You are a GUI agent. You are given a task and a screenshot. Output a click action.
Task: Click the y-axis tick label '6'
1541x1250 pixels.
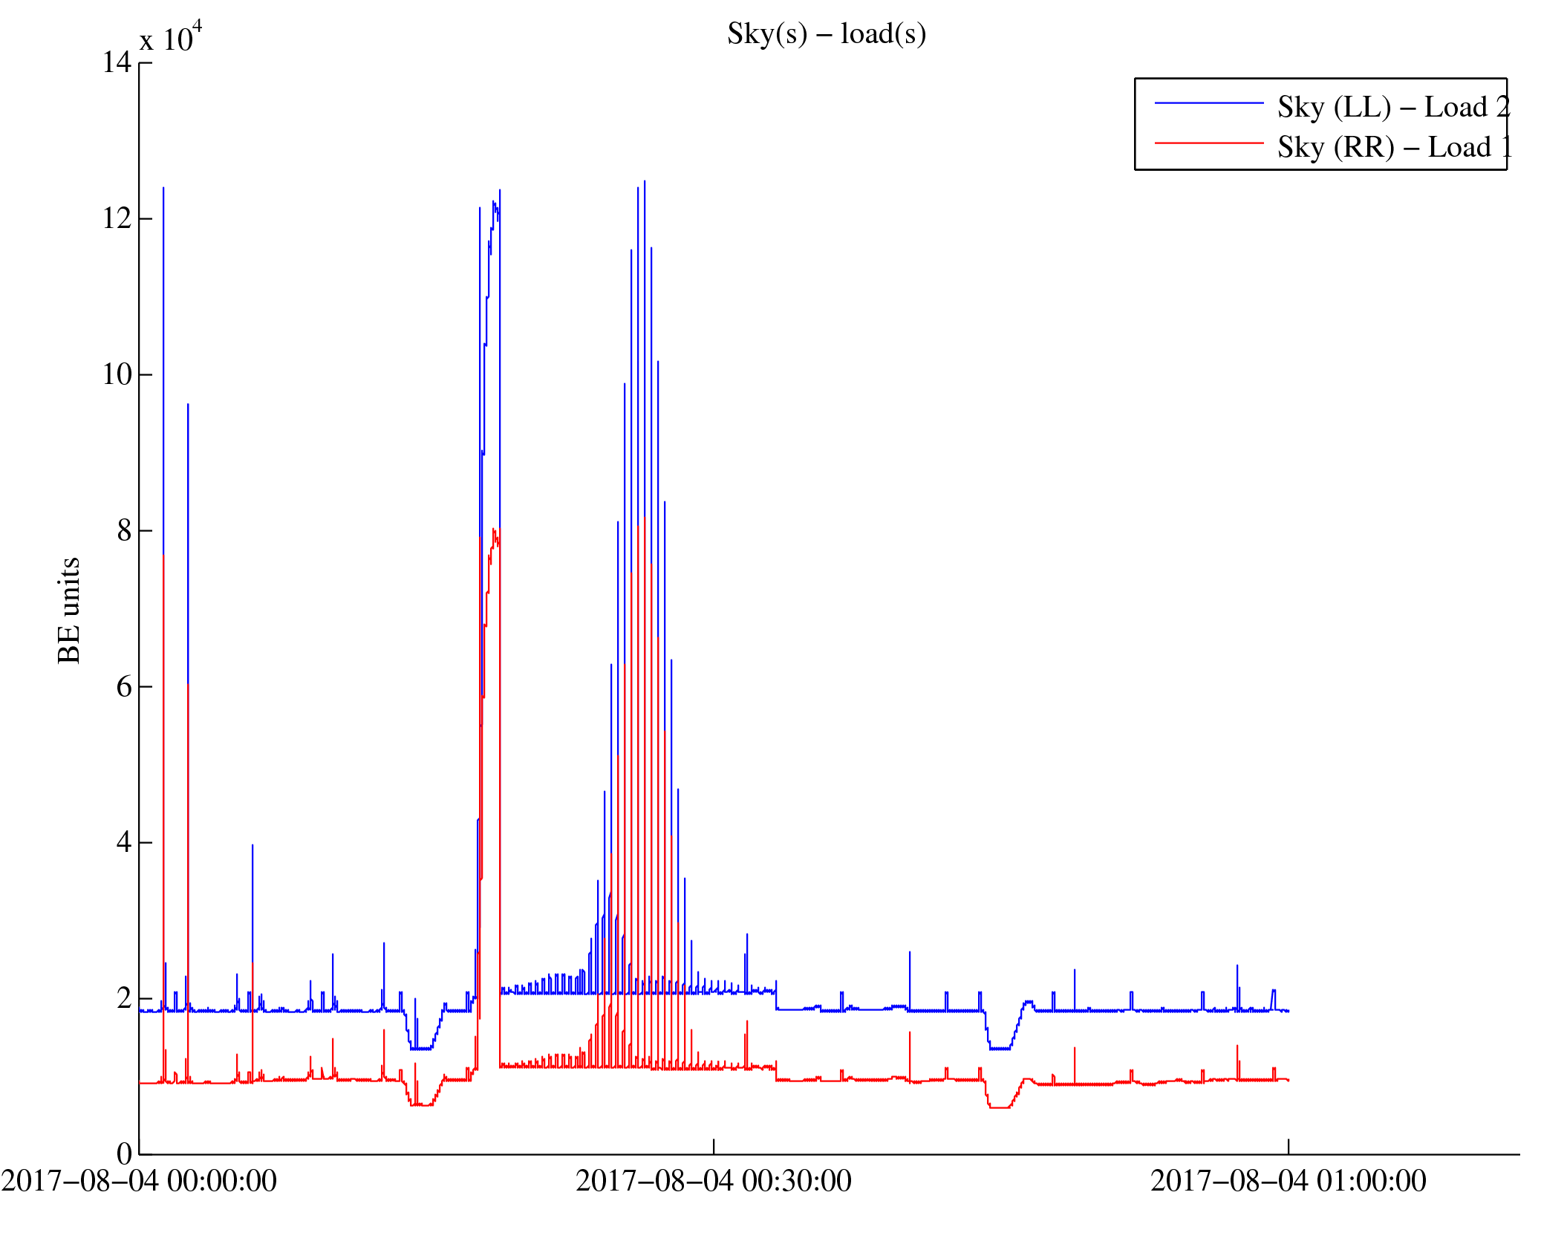(x=124, y=686)
